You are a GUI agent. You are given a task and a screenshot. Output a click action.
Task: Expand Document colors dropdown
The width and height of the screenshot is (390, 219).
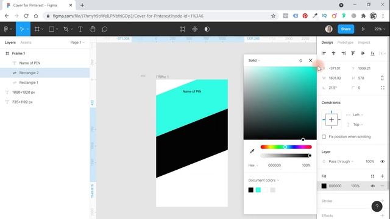click(x=264, y=180)
